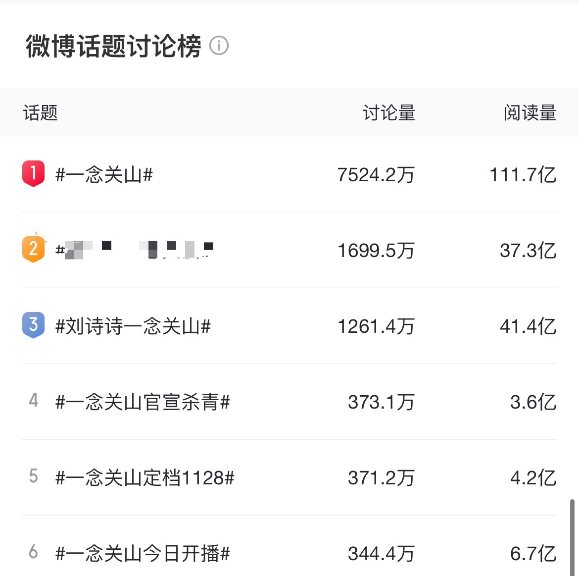Tap the red rank 1 badge
Image resolution: width=579 pixels, height=576 pixels.
(33, 173)
